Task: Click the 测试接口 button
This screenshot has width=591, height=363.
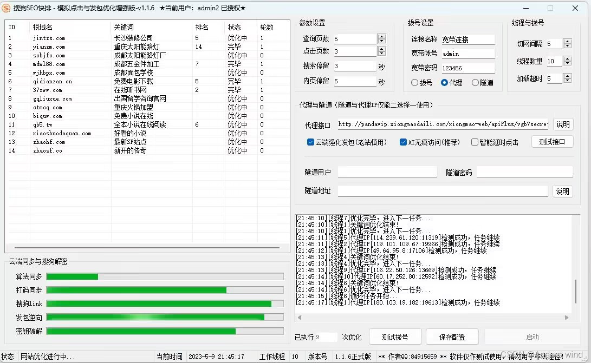Action: click(x=552, y=142)
